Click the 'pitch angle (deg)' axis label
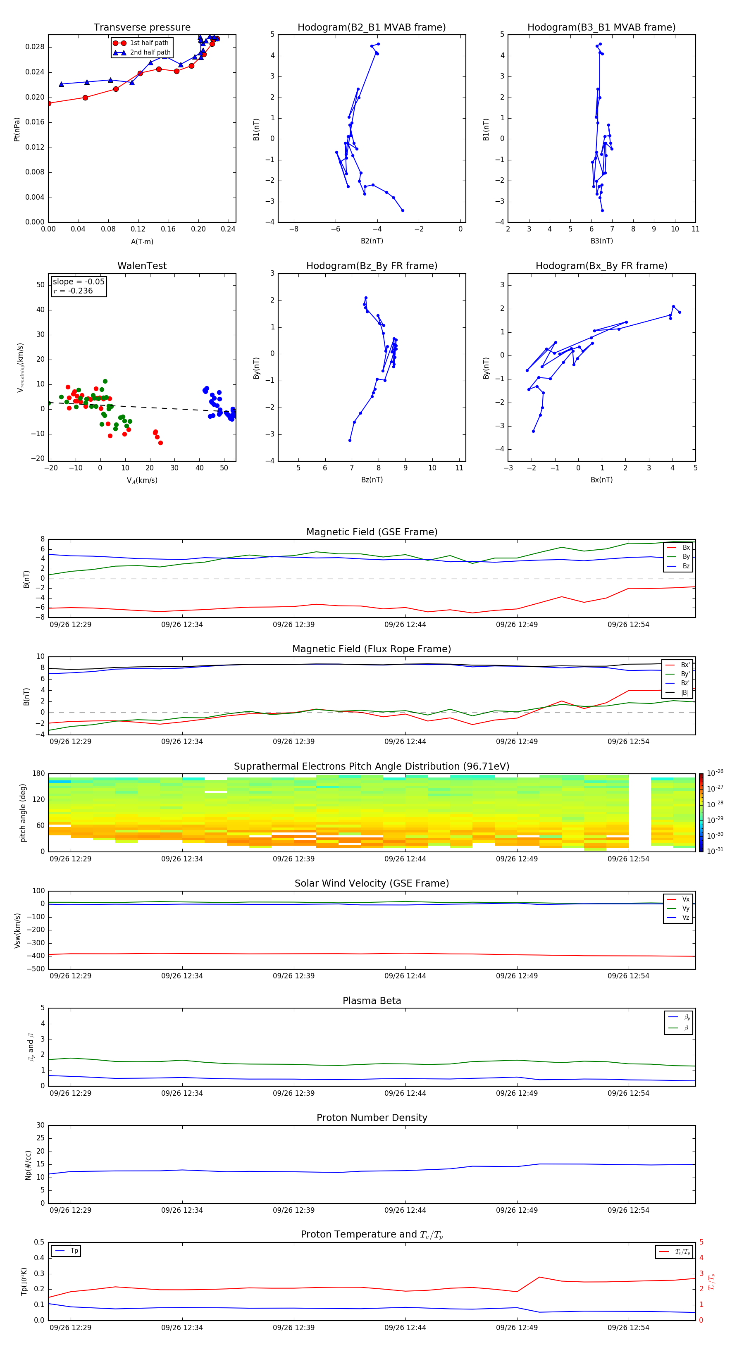 click(23, 813)
